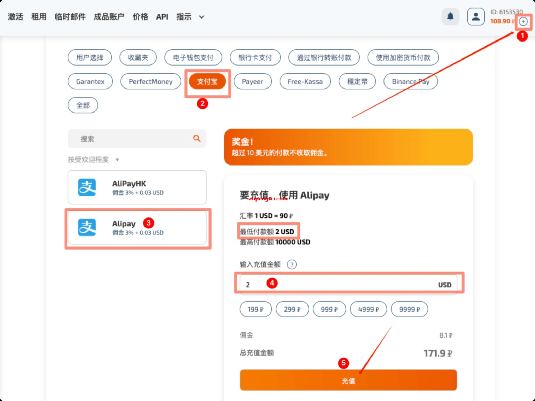Click the 最高付款额 10000 USD text
Image resolution: width=535 pixels, height=401 pixels.
[275, 242]
